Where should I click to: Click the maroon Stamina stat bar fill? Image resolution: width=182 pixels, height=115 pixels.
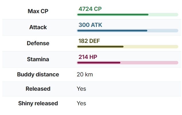(x=99, y=63)
